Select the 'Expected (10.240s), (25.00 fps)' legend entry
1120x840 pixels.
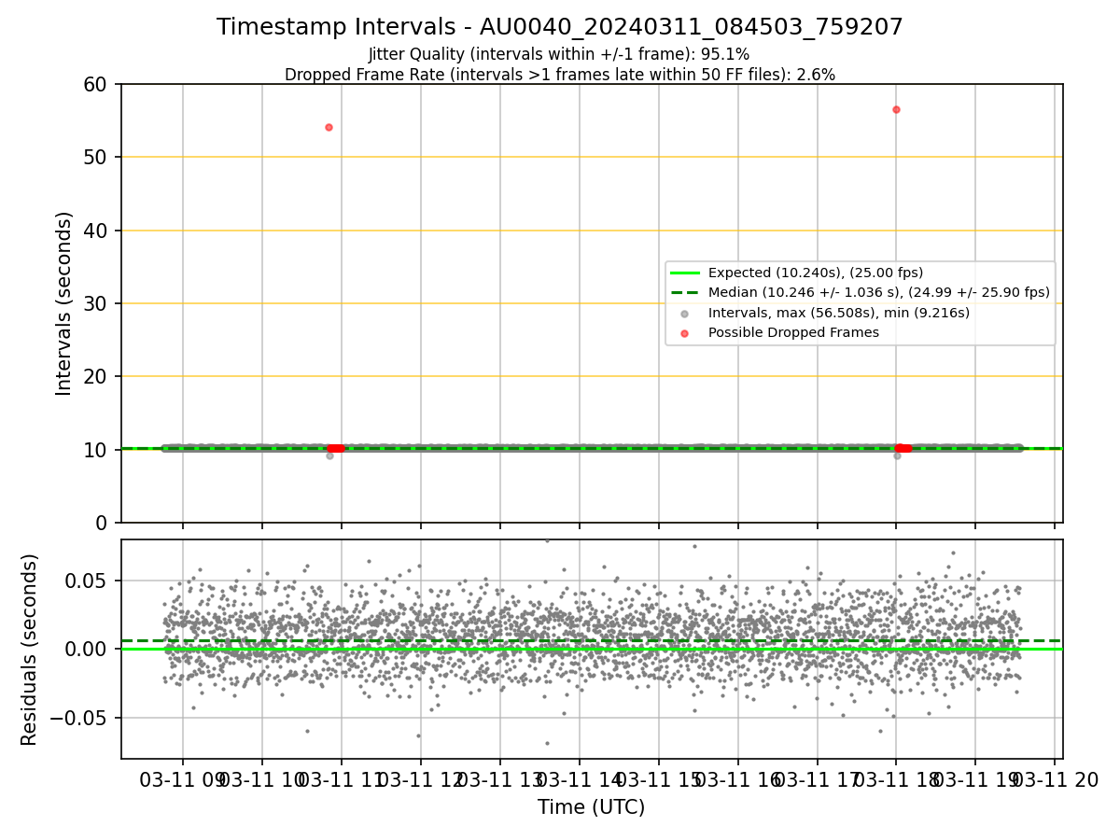click(x=816, y=273)
